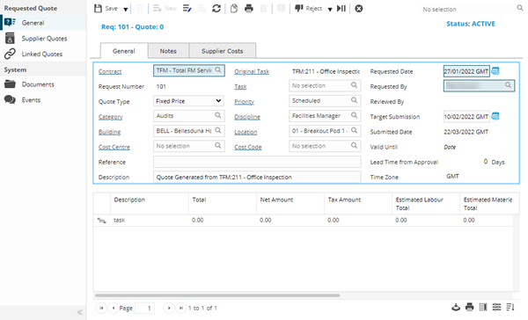
Task: Click the export/download icon below grid
Action: 456,307
